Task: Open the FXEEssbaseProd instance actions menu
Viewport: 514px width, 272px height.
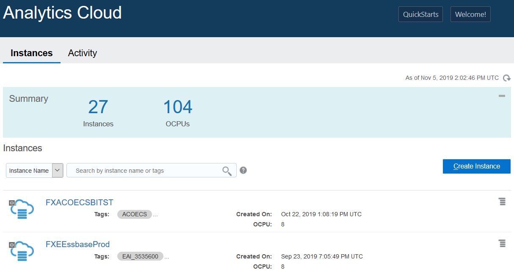Action: 502,243
